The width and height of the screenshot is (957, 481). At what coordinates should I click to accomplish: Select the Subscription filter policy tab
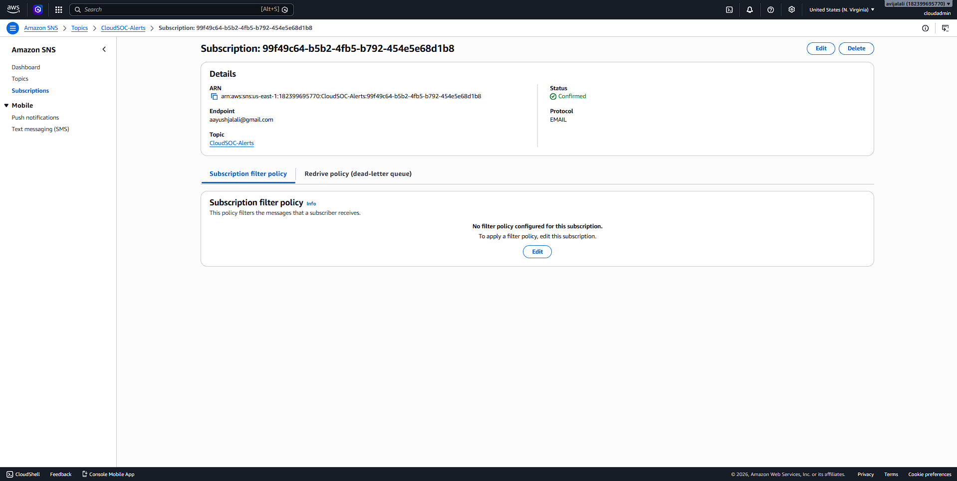tap(248, 173)
